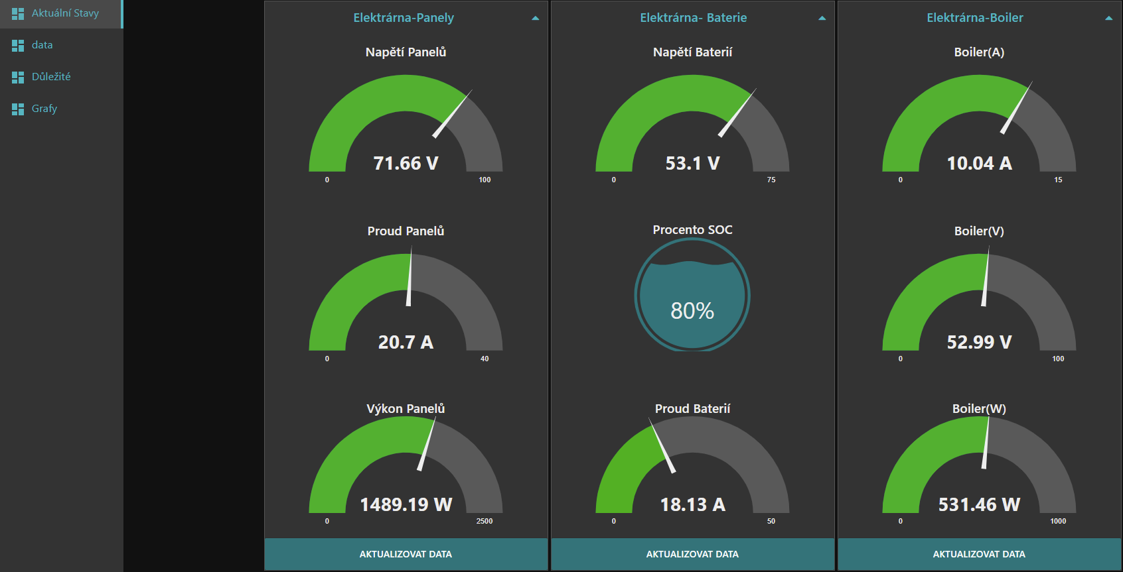
Task: Collapse the Elektrárna- Baterie group
Action: tap(822, 19)
